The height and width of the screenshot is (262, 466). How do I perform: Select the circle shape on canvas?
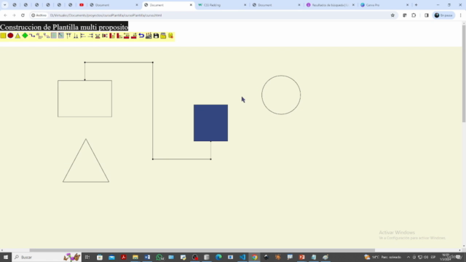point(281,95)
